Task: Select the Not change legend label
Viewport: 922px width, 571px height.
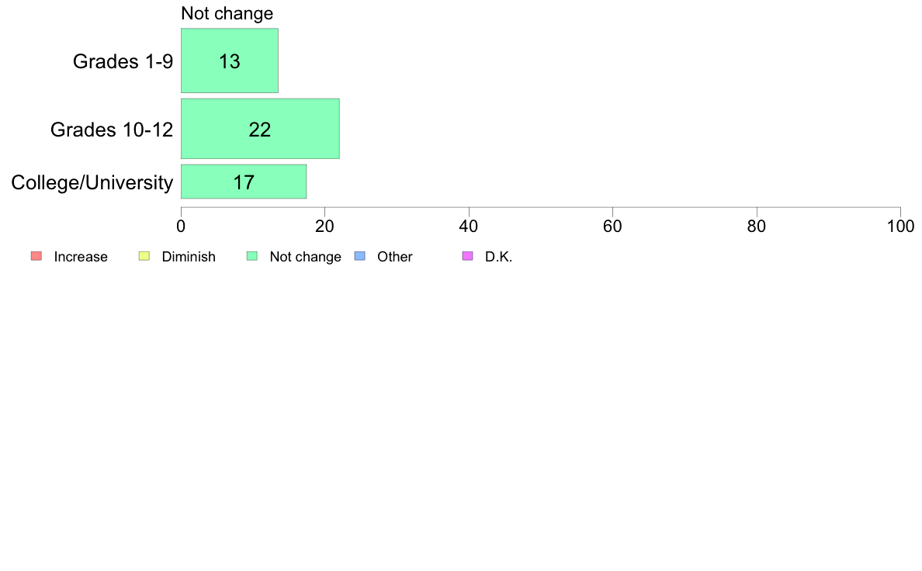Action: [x=305, y=257]
